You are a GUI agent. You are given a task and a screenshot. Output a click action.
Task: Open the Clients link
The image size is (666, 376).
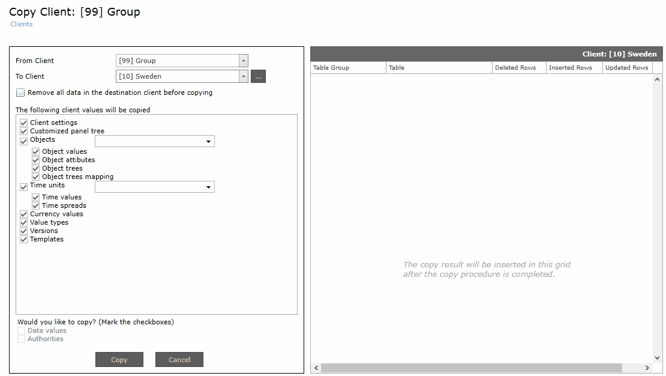click(21, 24)
